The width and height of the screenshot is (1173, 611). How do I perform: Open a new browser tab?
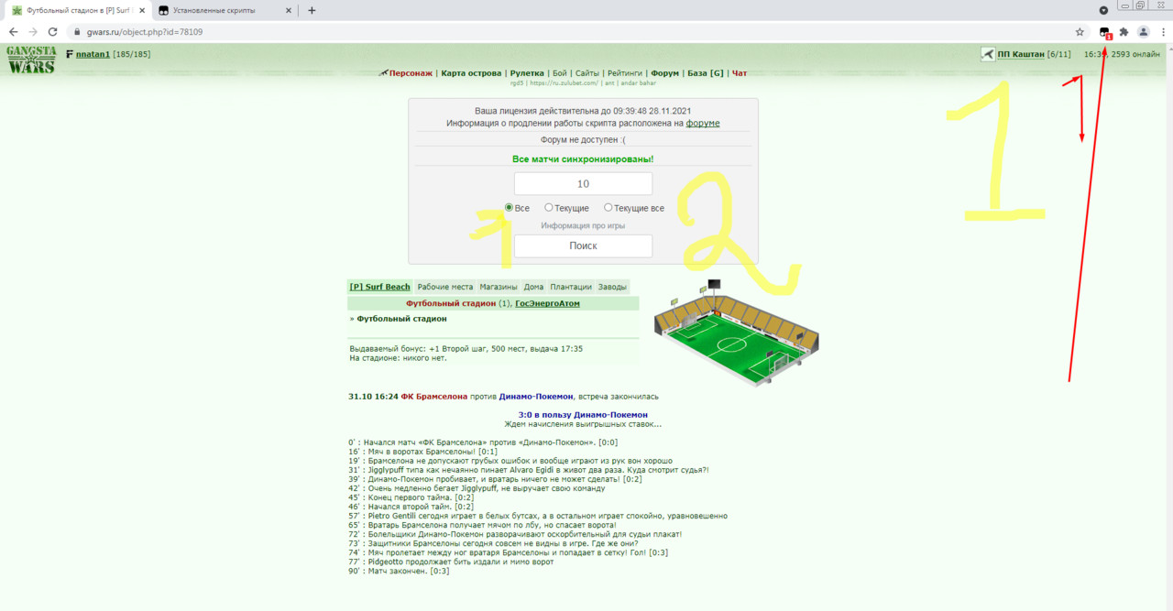click(312, 10)
